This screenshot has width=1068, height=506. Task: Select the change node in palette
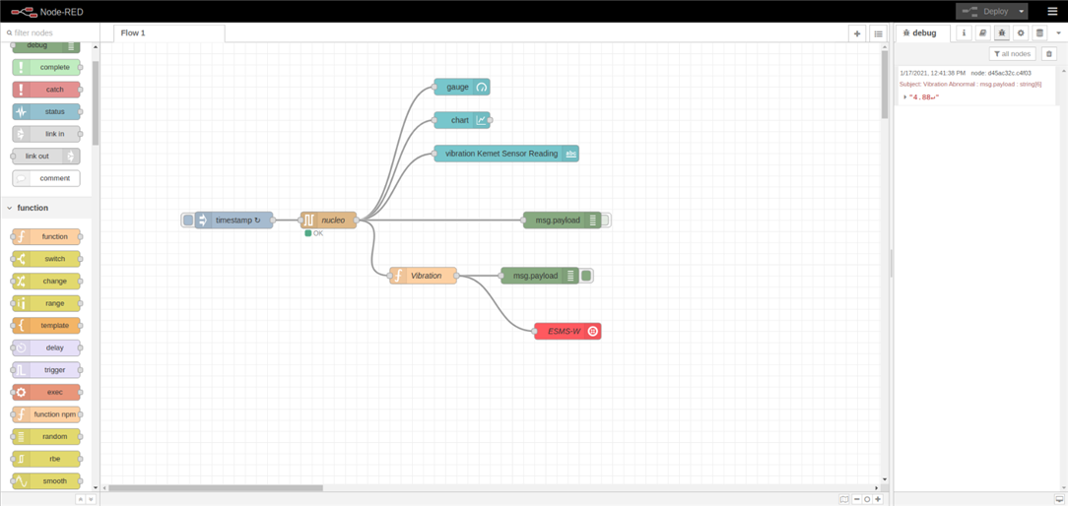coord(46,282)
